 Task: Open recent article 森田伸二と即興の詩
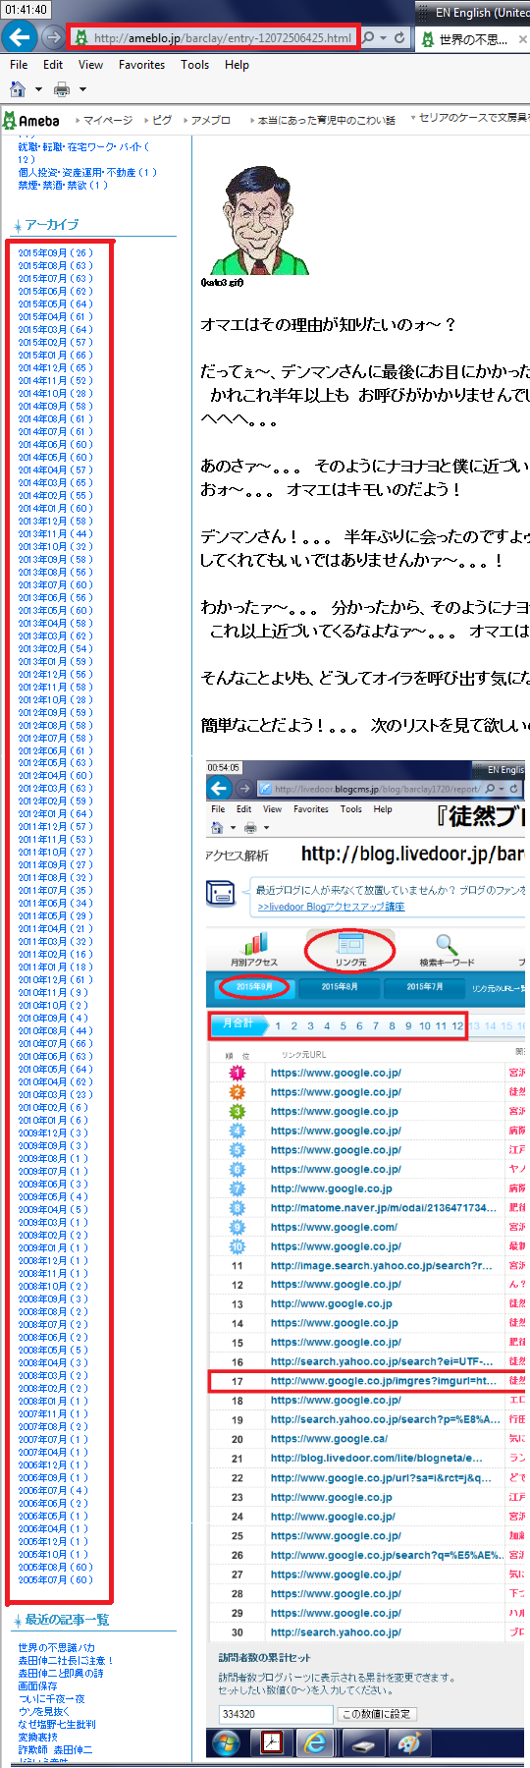coord(61,1673)
